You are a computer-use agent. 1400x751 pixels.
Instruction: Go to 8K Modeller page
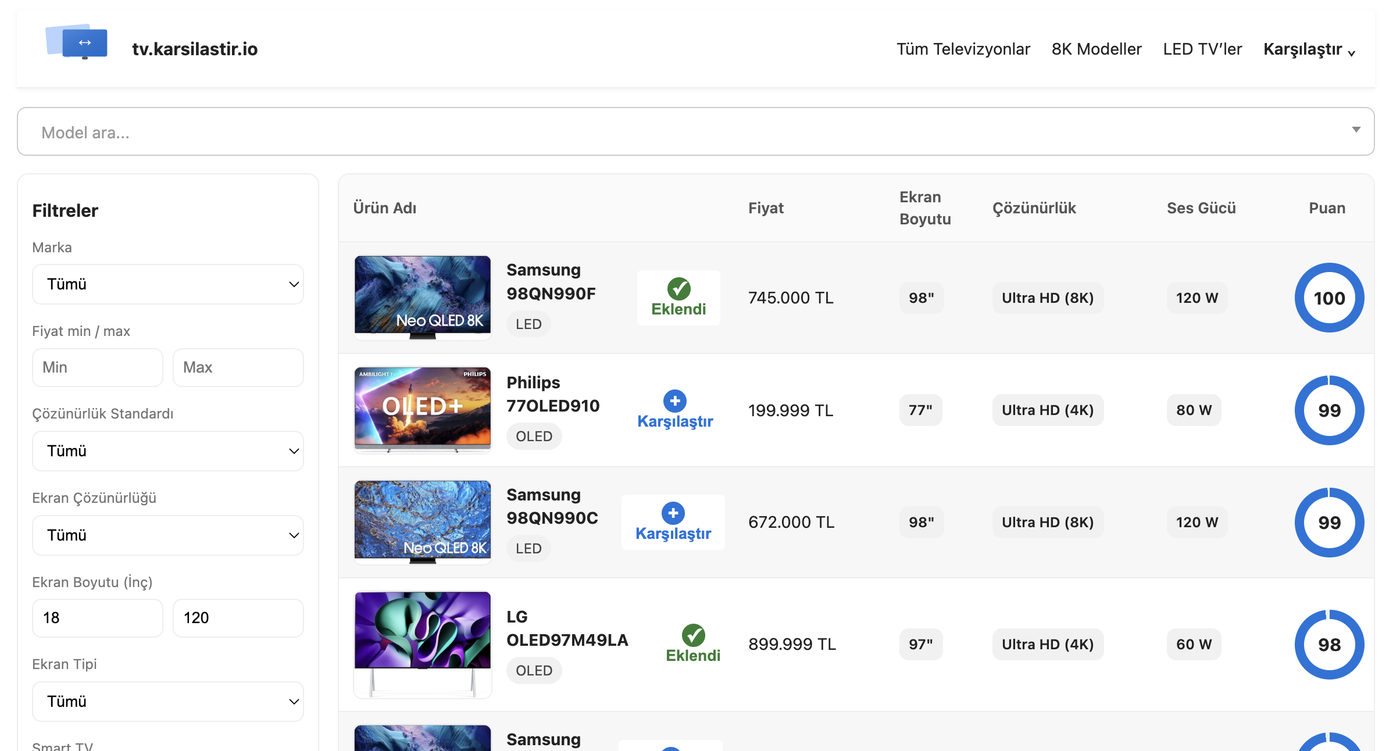pos(1096,49)
